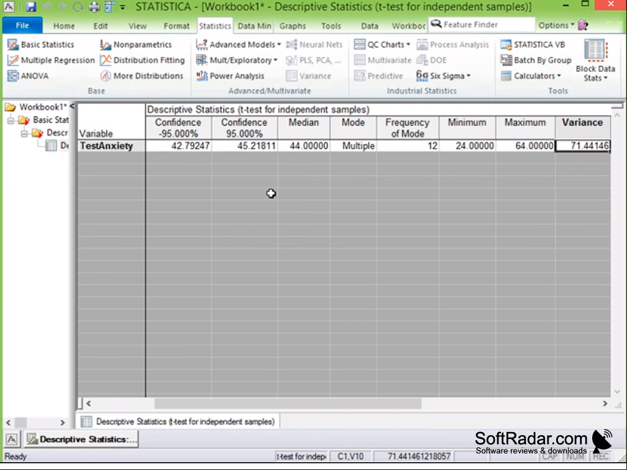Image resolution: width=627 pixels, height=470 pixels.
Task: Click in the Feature Finder search box
Action: point(481,25)
